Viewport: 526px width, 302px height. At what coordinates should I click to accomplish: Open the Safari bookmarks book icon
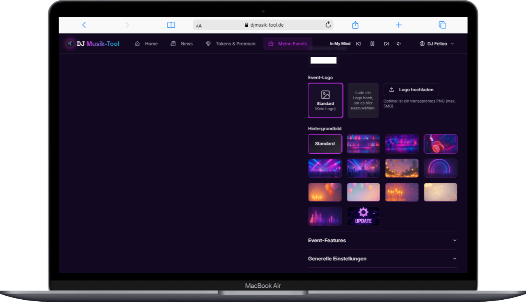(171, 25)
